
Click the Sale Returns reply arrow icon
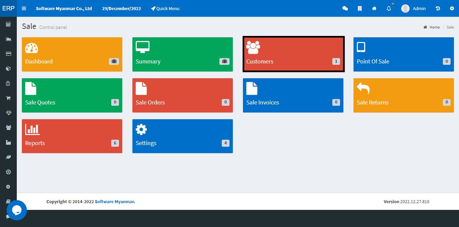(x=363, y=88)
